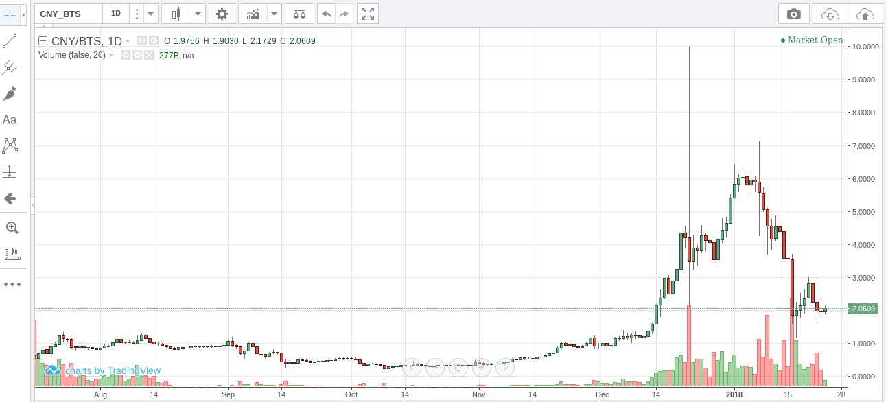Edit the CNY_BTS symbol search field
This screenshot has width=888, height=402.
(x=69, y=14)
